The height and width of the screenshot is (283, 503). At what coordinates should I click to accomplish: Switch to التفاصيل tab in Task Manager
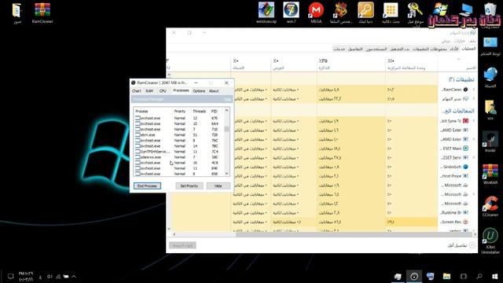click(355, 49)
